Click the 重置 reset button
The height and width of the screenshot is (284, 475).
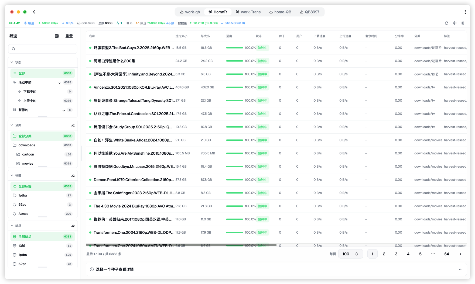click(x=69, y=36)
